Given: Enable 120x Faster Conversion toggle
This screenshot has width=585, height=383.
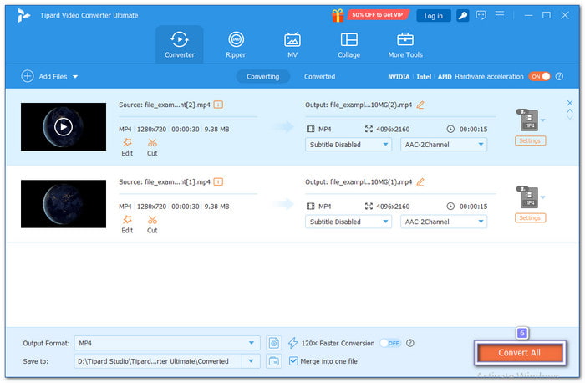Looking at the screenshot, I should [x=390, y=343].
